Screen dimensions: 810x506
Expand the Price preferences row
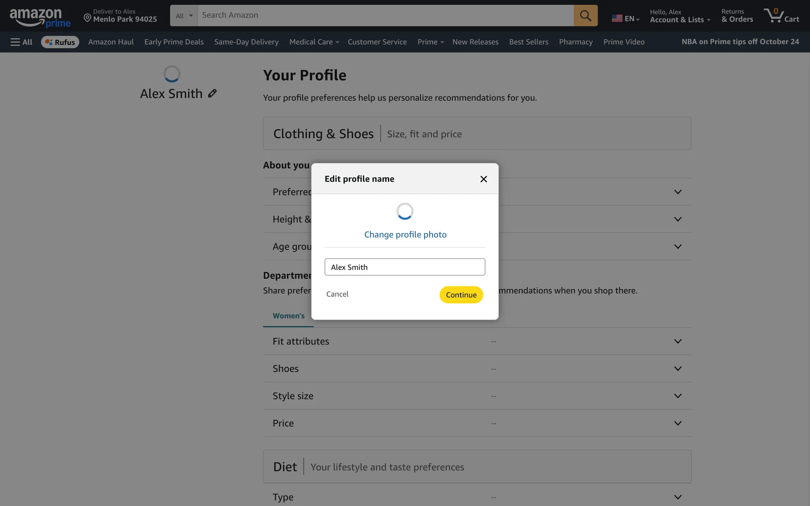pos(678,423)
